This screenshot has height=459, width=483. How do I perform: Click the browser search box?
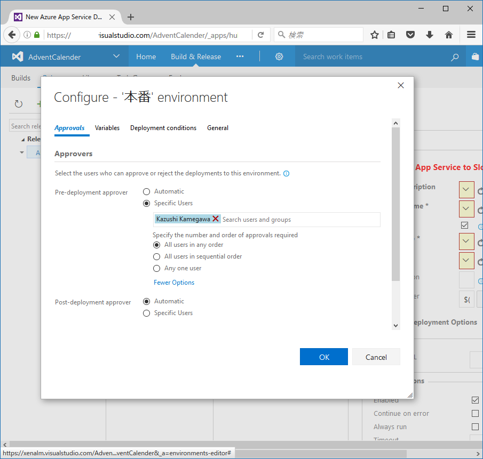[x=319, y=35]
